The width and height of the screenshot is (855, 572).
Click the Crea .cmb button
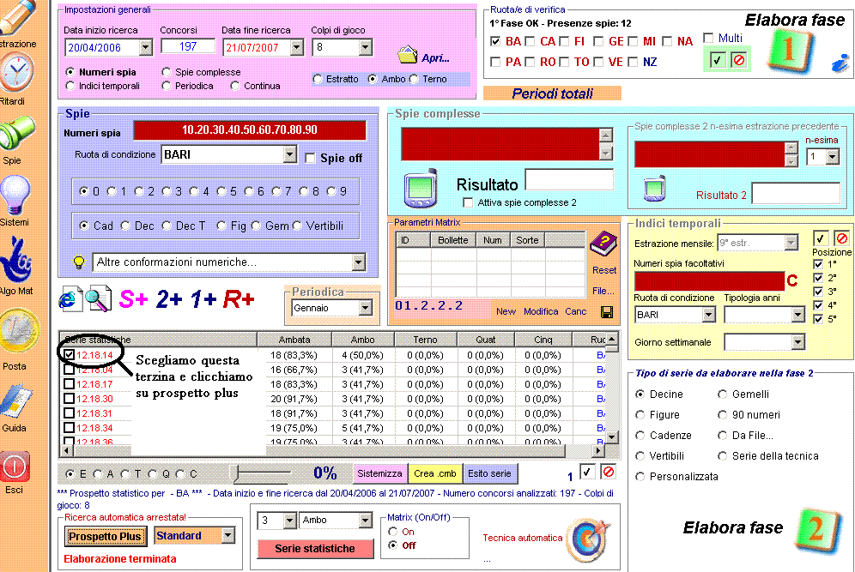[434, 474]
